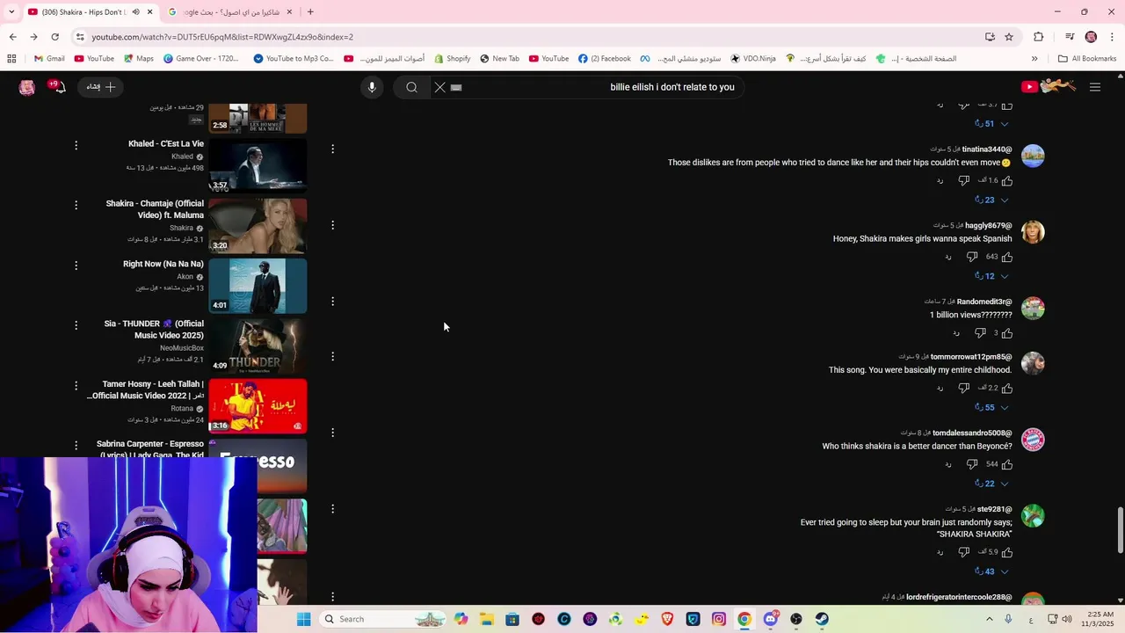This screenshot has width=1125, height=633.
Task: Dislike the ste9281 comment
Action: pyautogui.click(x=963, y=553)
